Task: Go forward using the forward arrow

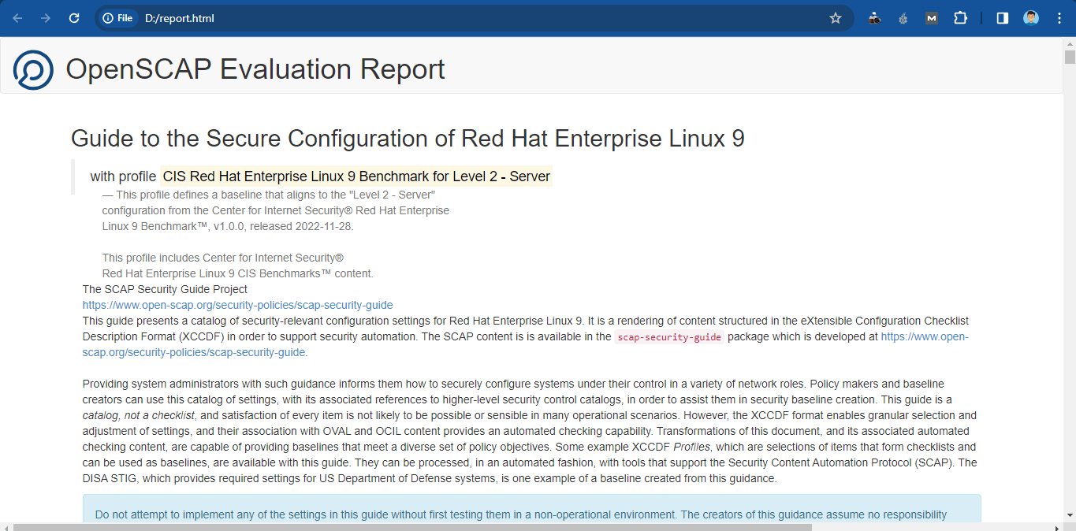Action: pyautogui.click(x=46, y=18)
